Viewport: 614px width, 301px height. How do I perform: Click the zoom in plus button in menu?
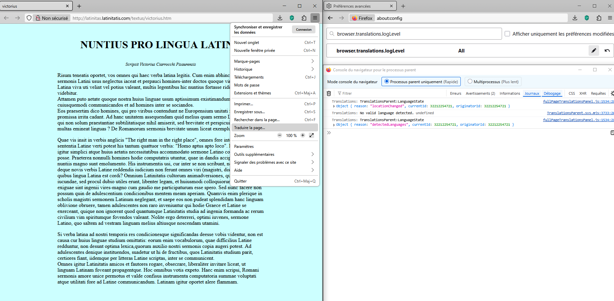click(x=303, y=135)
